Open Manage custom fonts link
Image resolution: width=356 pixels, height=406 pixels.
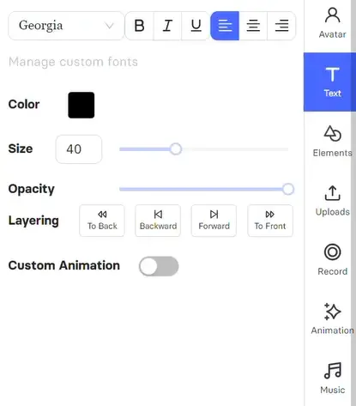coord(73,62)
